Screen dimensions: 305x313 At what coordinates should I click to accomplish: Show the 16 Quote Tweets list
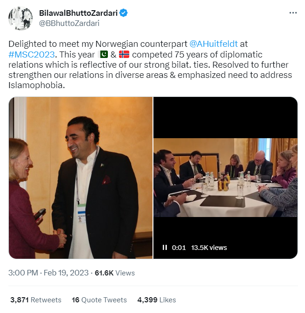[99, 300]
